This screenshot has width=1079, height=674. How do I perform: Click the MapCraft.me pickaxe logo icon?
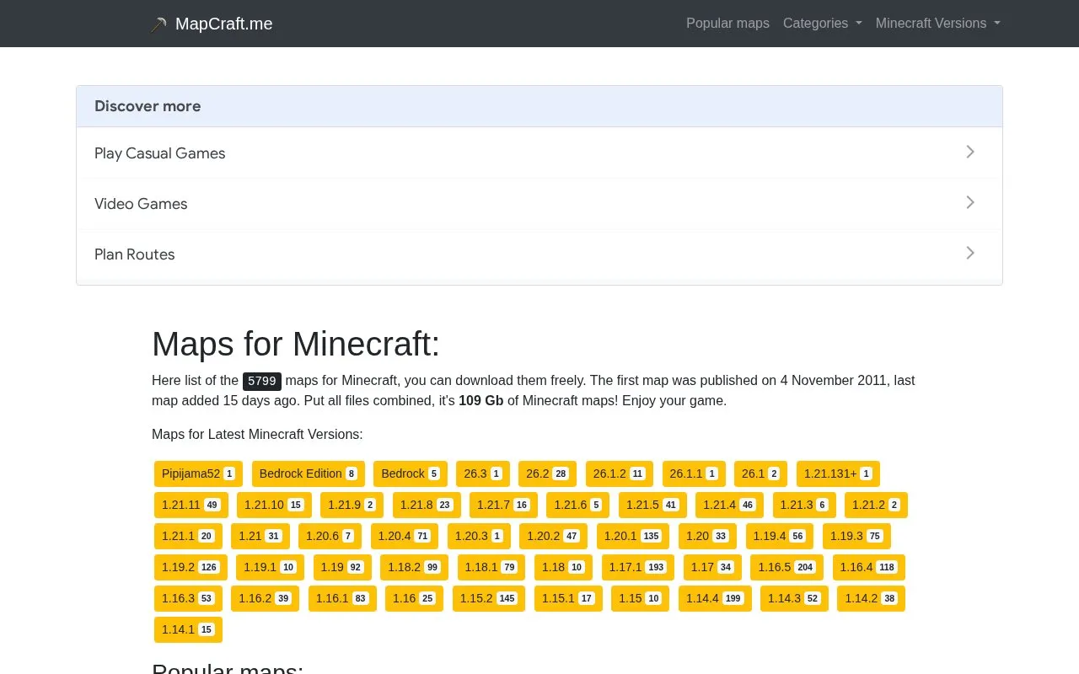158,24
